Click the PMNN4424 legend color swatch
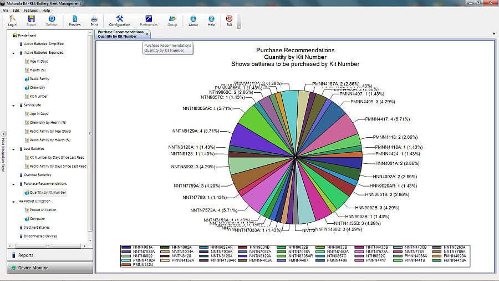499x281 pixels. (126, 265)
